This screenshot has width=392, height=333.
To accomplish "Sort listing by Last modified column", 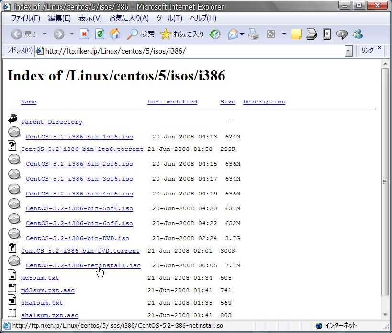I will point(172,102).
